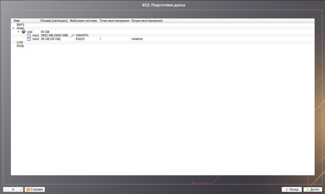Image resolution: width=325 pixels, height=194 pixels.
Task: Click the wrench icon beside SWAPFS
Action: click(x=72, y=35)
